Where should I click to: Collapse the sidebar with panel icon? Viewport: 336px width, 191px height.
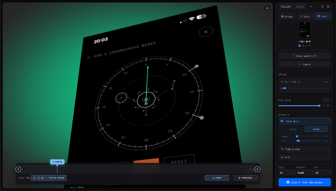point(328,7)
